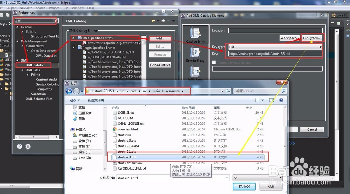Enable Alternative web address checkbox
This screenshot has width=350, height=194.
tap(214, 63)
